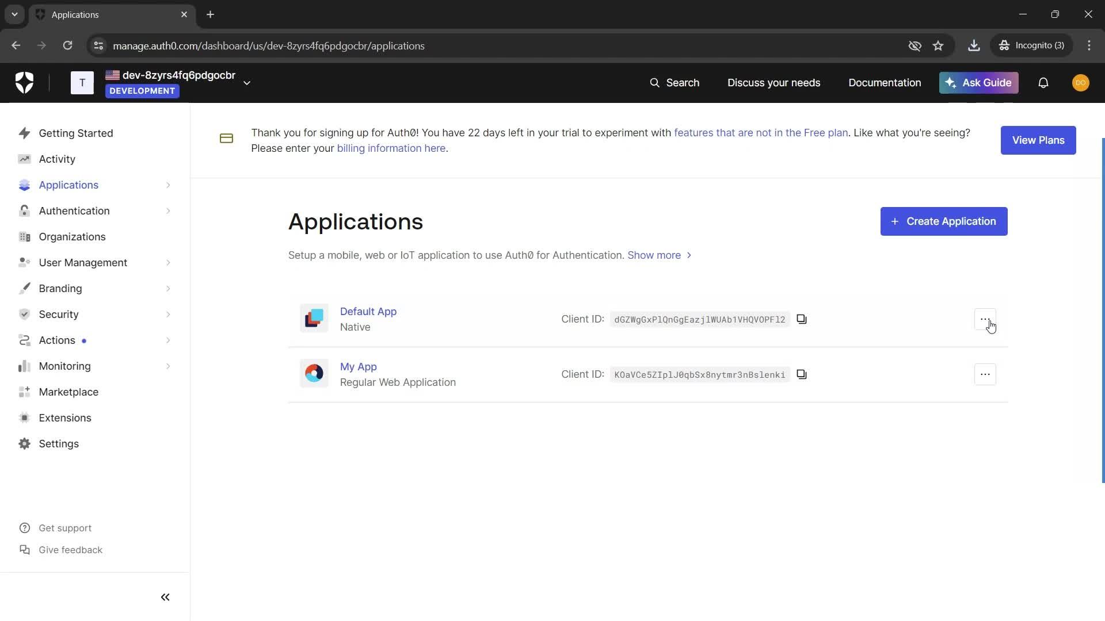The height and width of the screenshot is (621, 1105).
Task: Open the tenant switcher dropdown chevron
Action: 247,83
